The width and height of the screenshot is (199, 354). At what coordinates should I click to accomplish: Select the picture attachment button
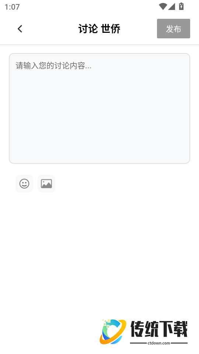coord(46,184)
